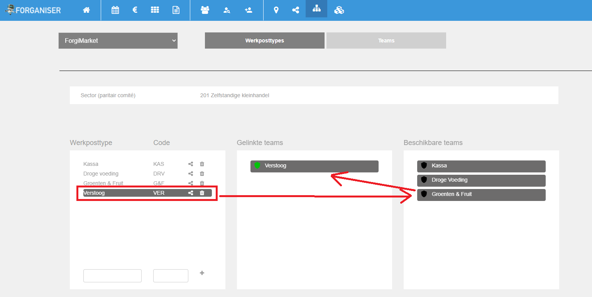The image size is (592, 297).
Task: Toggle the shield next to Droge Voeding team
Action: [x=424, y=180]
